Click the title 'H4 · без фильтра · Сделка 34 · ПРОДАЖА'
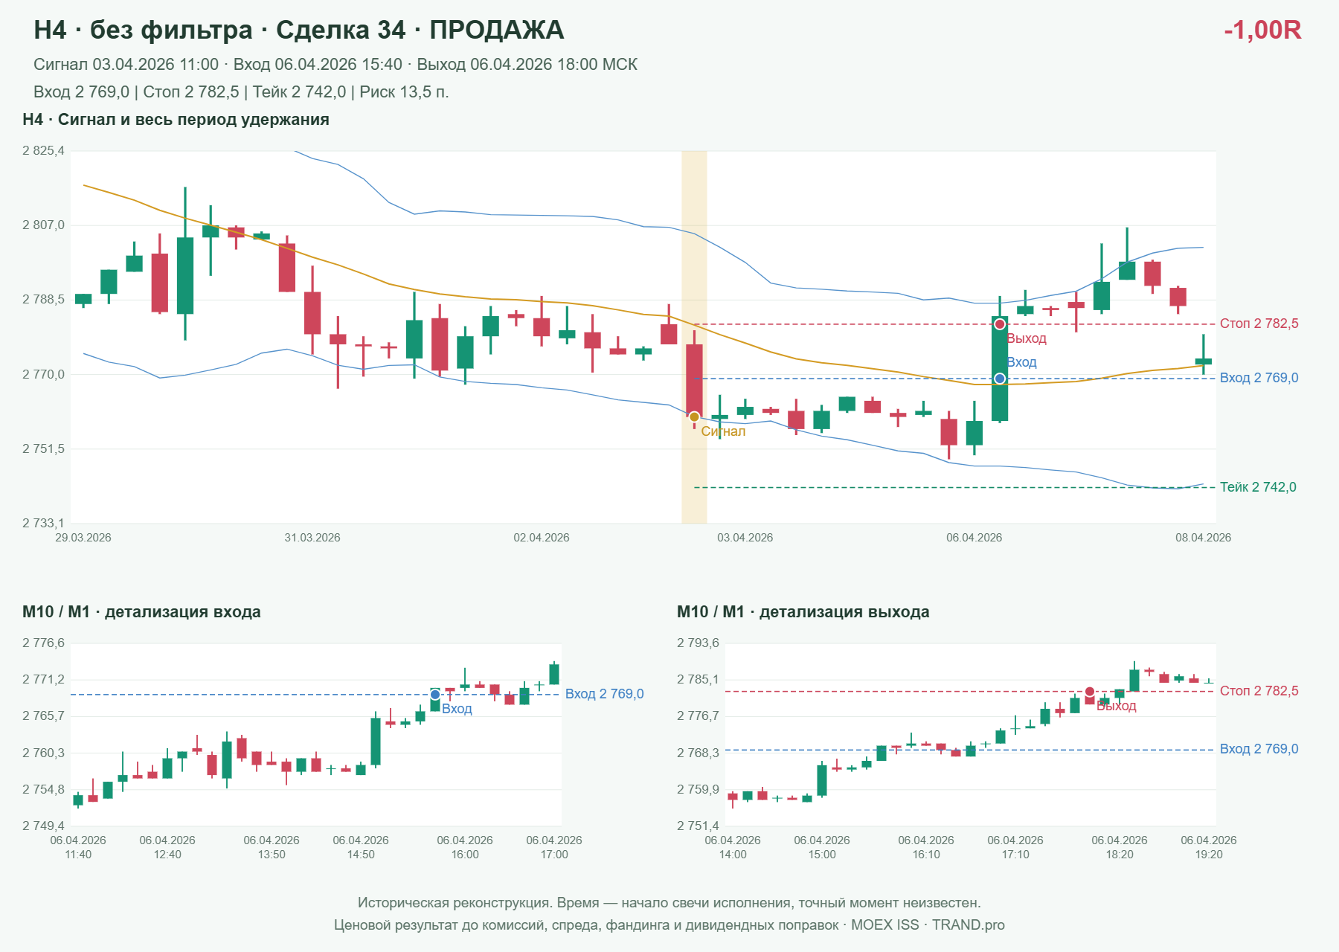This screenshot has height=952, width=1339. 299,30
